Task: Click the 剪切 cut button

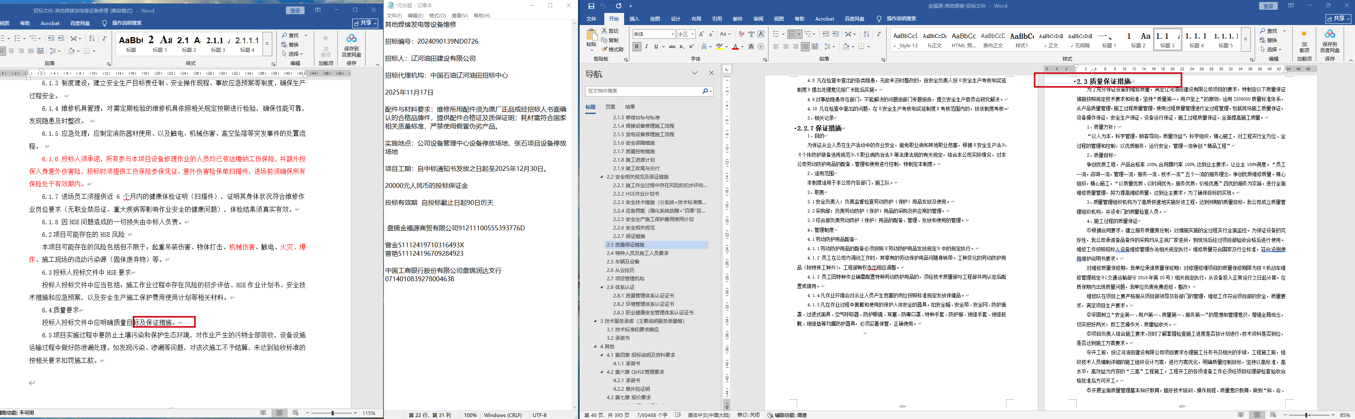Action: tap(610, 30)
